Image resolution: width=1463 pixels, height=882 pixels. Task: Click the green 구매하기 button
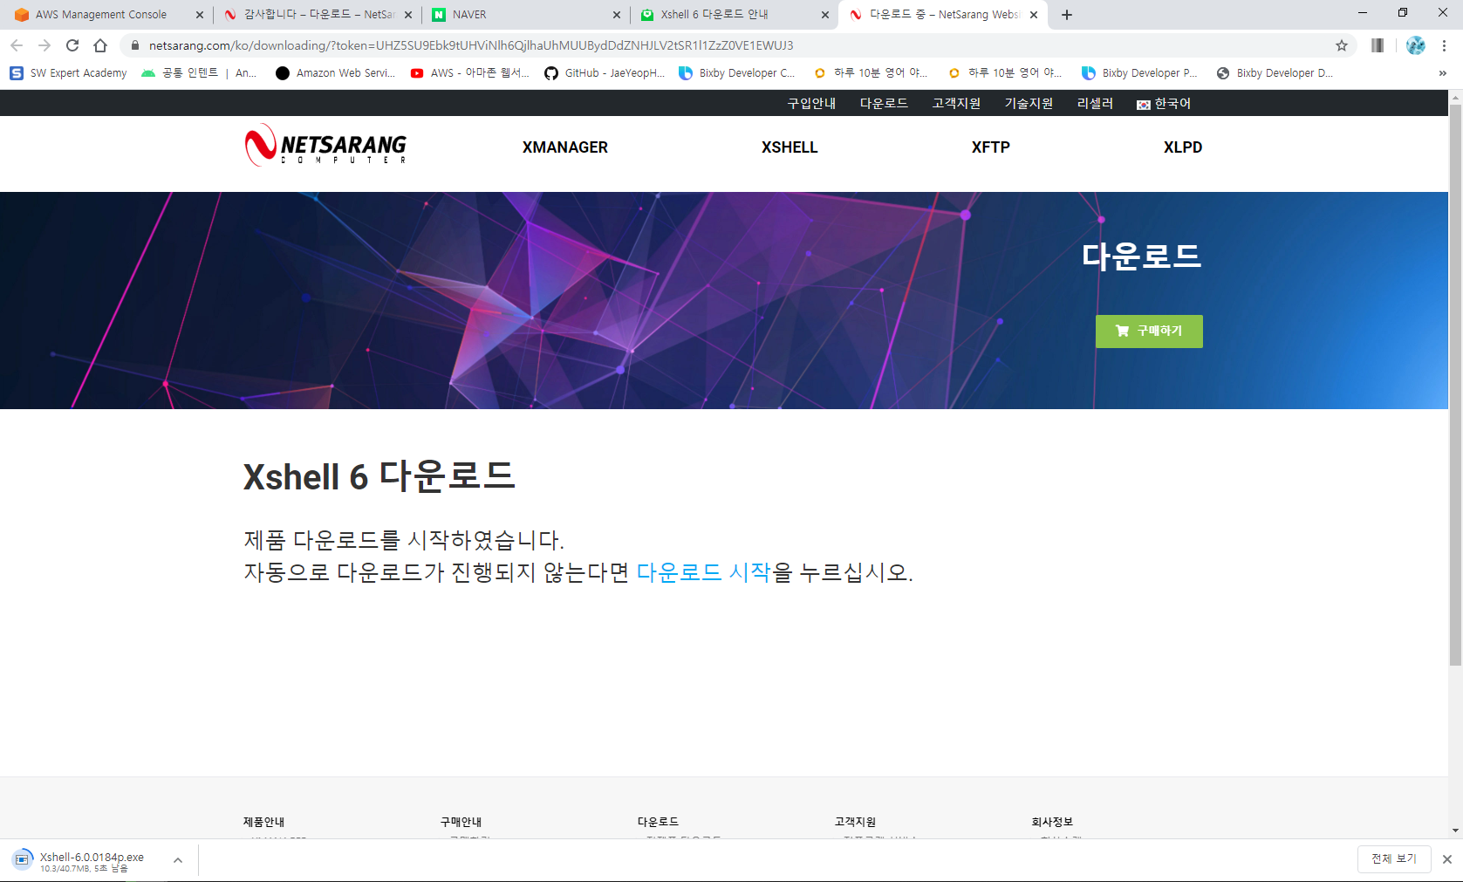pyautogui.click(x=1149, y=332)
